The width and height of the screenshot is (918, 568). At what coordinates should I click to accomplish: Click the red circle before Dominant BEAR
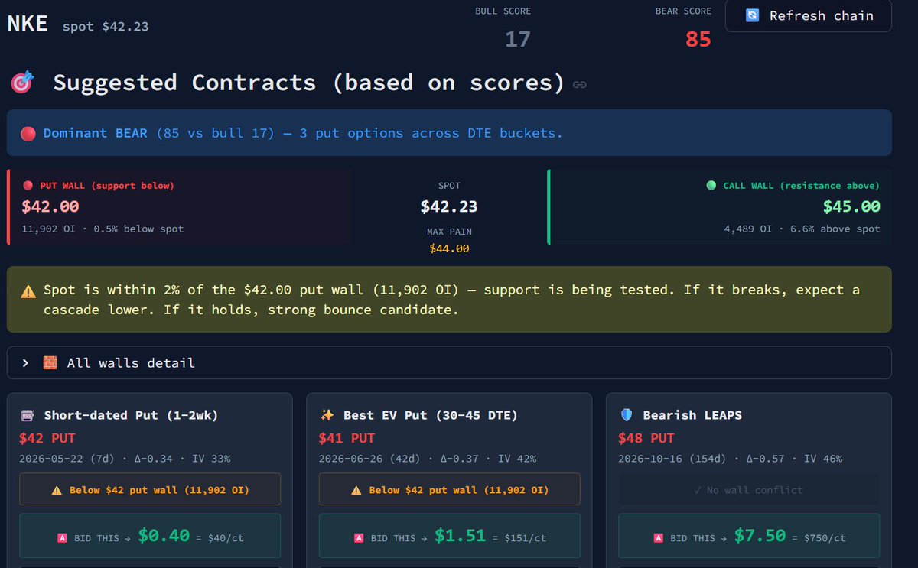pyautogui.click(x=28, y=134)
